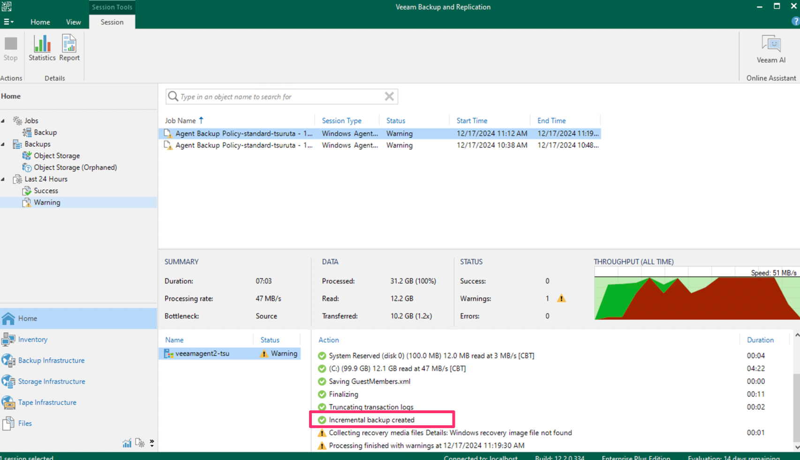The image size is (800, 460).
Task: Select the Collecting recovery media files warning entry
Action: [450, 433]
